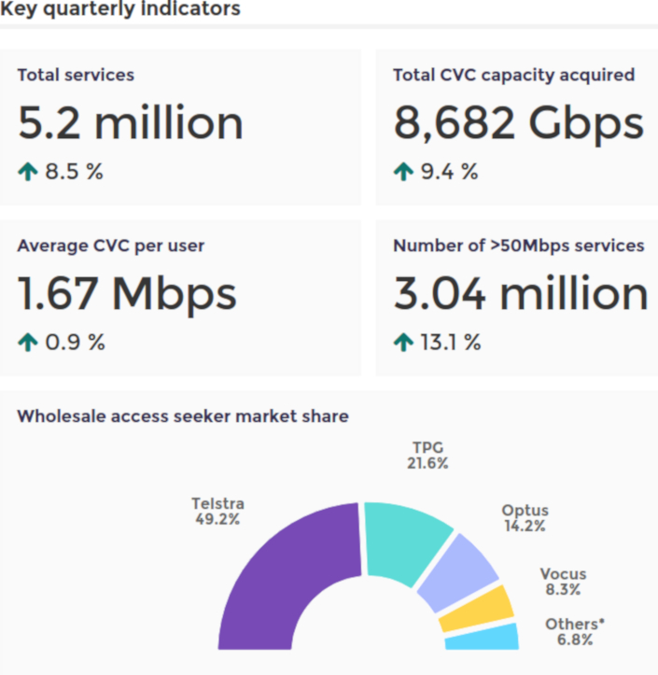Click the TPG 21.6% chart label
This screenshot has height=675, width=658.
(x=426, y=455)
